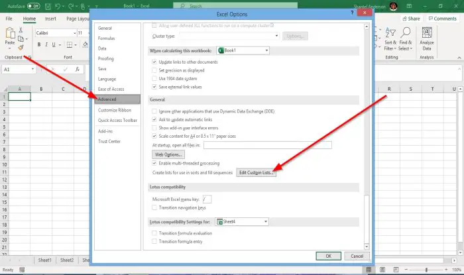Click the Analyze Data icon
464x275 pixels.
coord(427,39)
